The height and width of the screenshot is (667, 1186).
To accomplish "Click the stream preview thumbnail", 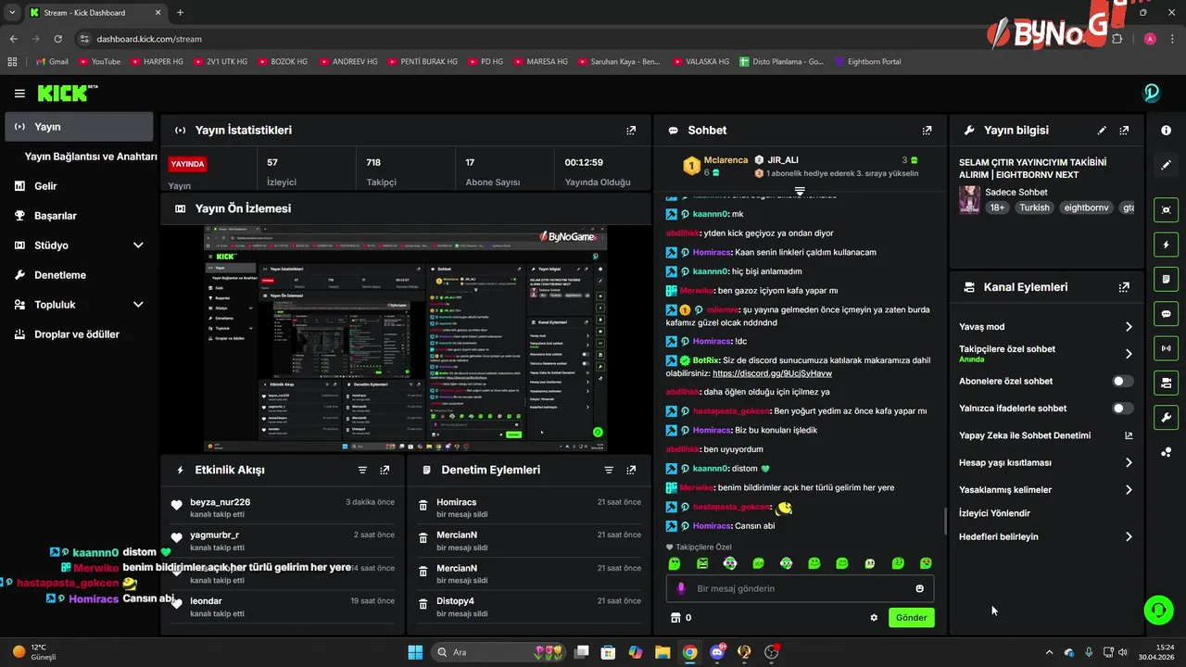I will (x=406, y=337).
